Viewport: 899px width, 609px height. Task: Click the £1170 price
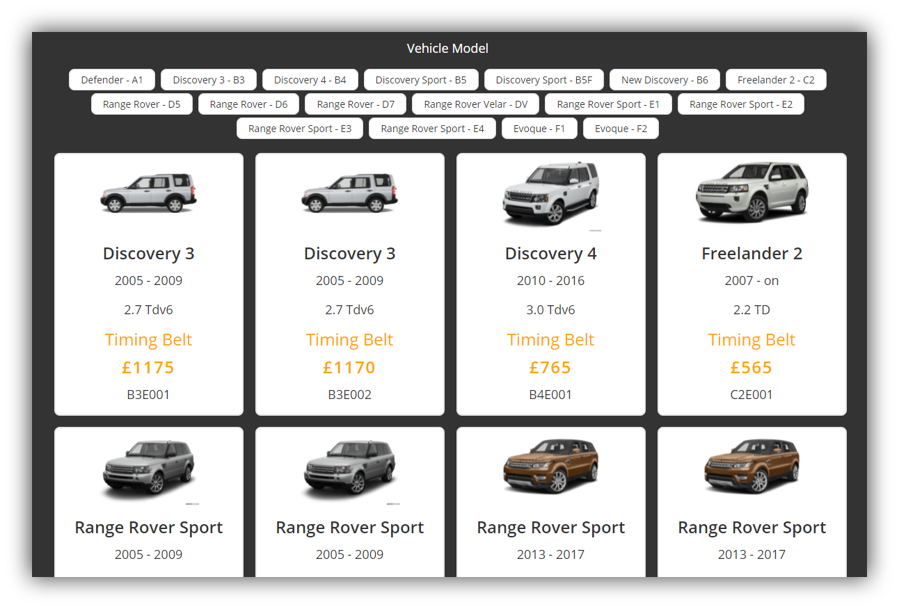pyautogui.click(x=349, y=368)
